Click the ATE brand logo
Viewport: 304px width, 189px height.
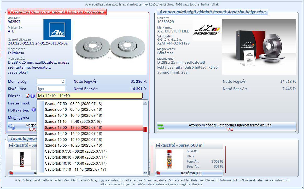(57, 30)
